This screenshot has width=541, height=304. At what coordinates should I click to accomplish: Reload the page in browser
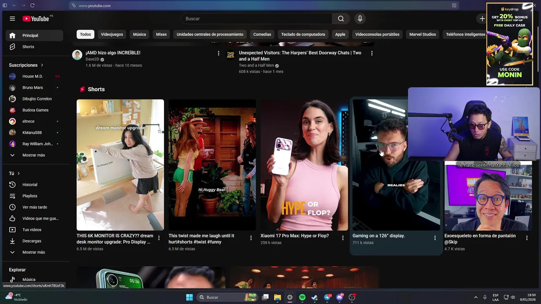click(32, 5)
